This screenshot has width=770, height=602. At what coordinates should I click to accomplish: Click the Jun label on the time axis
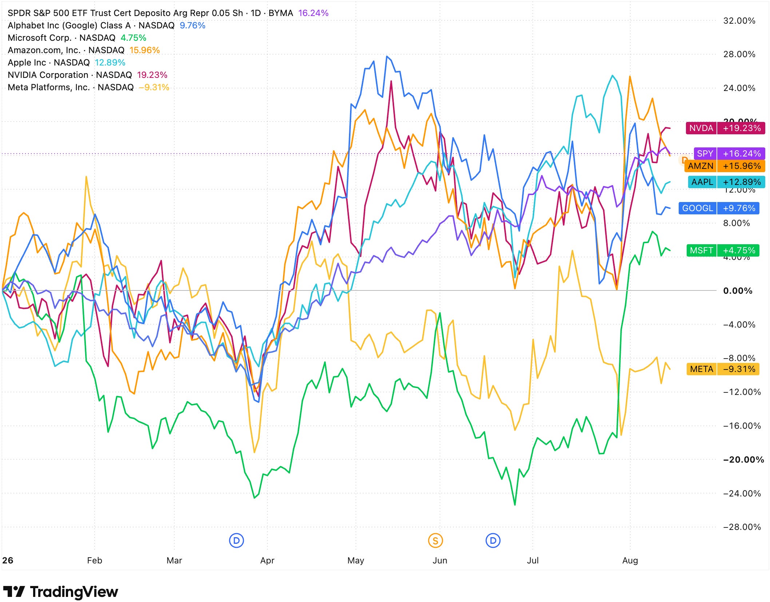pos(440,560)
